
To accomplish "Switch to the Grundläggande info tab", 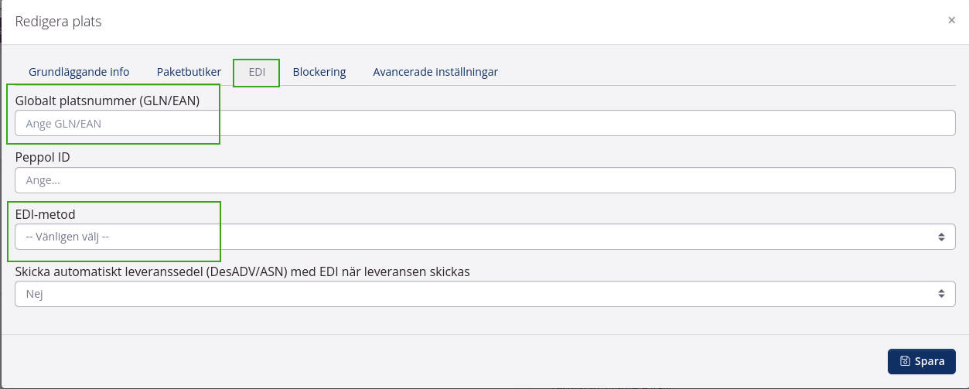I will (x=79, y=72).
